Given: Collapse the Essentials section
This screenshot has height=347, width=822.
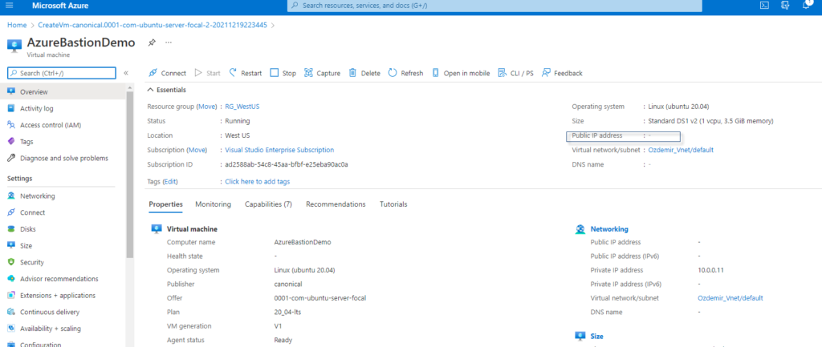Looking at the screenshot, I should [166, 90].
